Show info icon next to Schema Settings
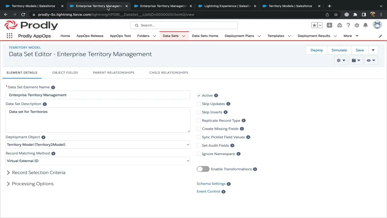Viewport: 387px width, 218px height. tap(229, 184)
